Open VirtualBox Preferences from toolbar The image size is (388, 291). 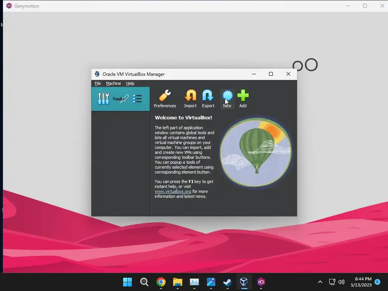click(x=165, y=99)
